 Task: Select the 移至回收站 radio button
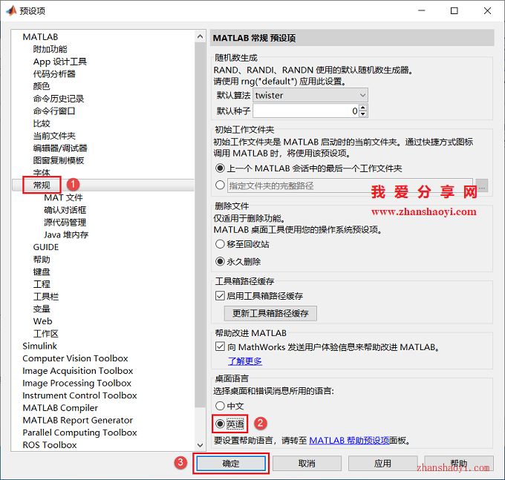[220, 244]
